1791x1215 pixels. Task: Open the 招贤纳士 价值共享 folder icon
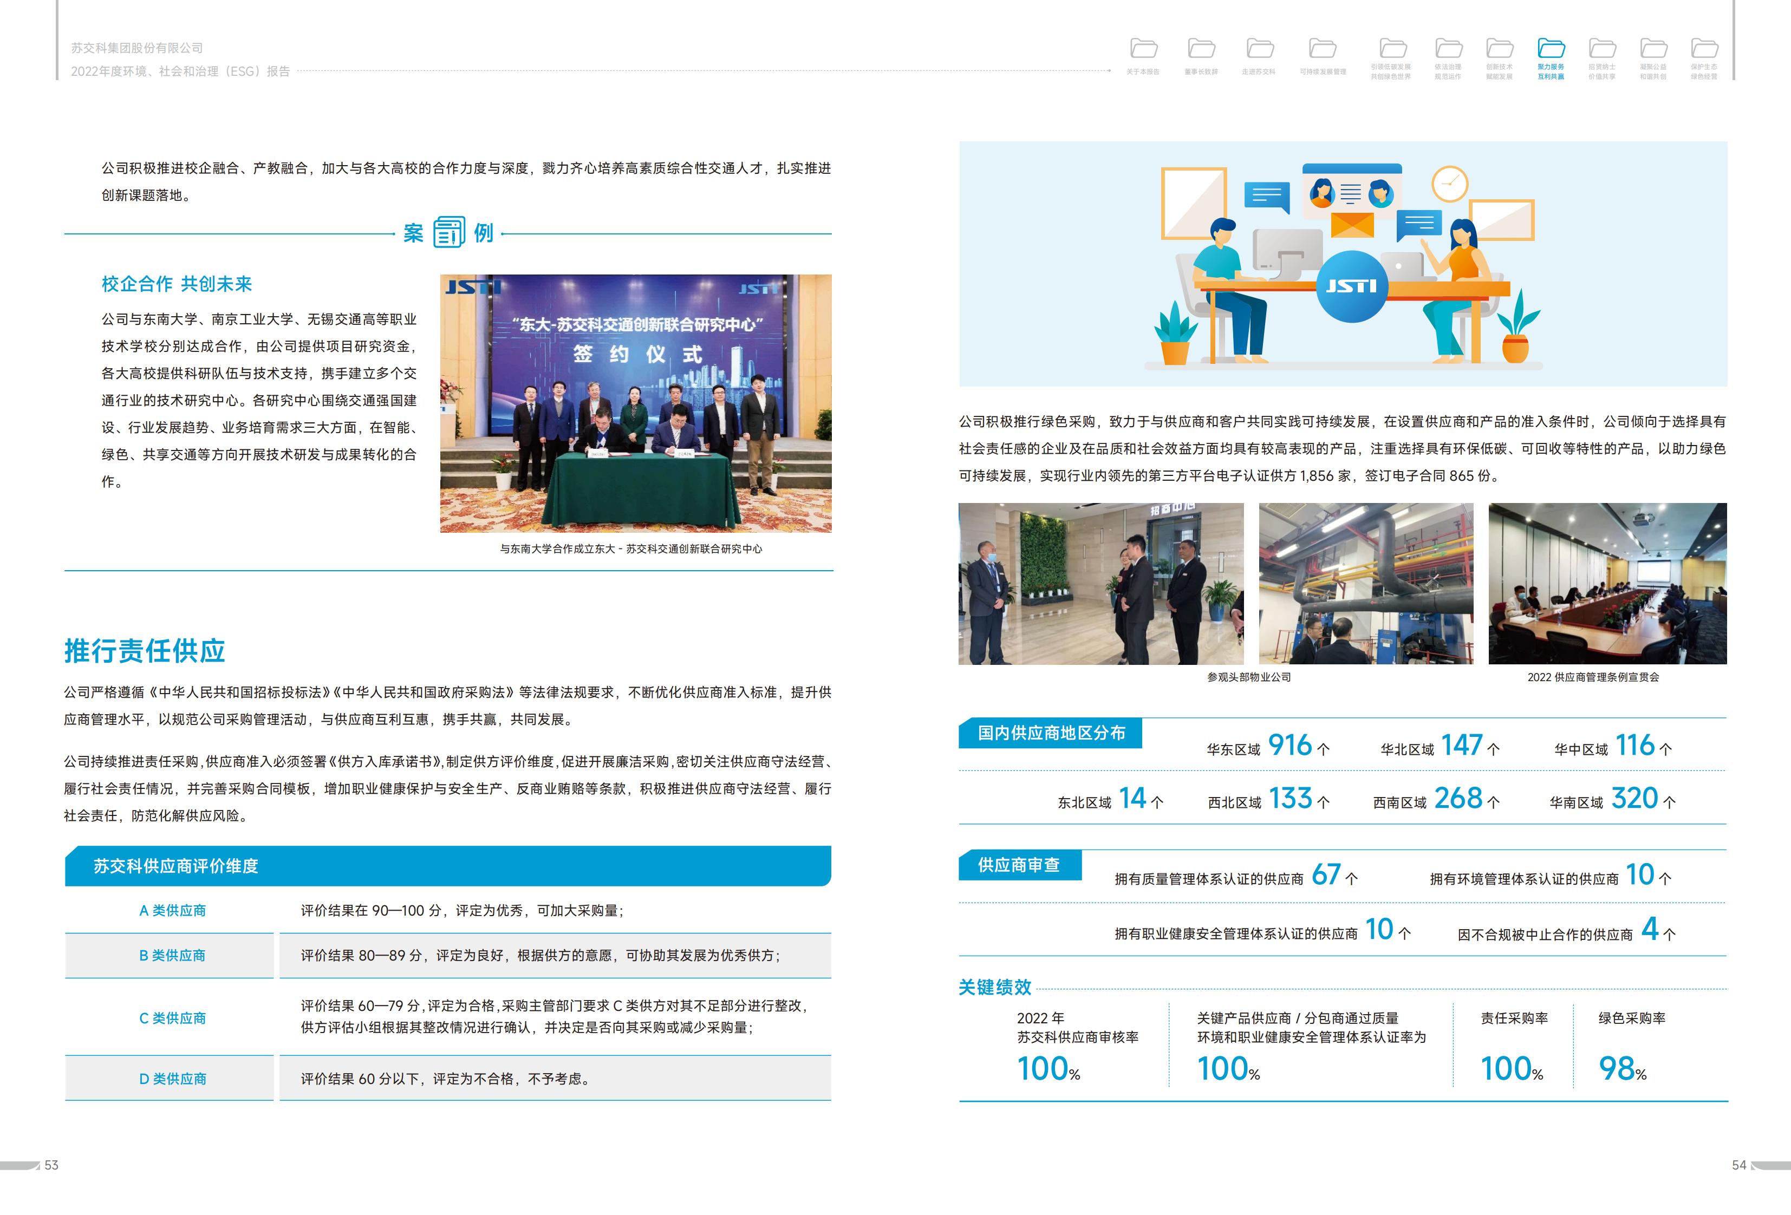coord(1602,49)
